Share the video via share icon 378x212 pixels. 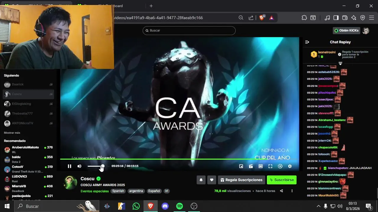281,191
